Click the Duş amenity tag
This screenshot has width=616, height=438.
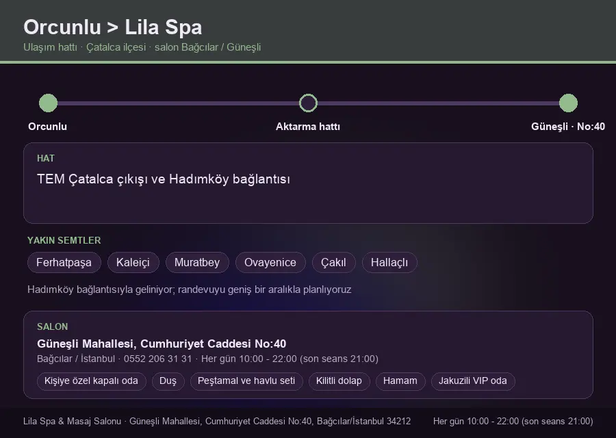(168, 381)
